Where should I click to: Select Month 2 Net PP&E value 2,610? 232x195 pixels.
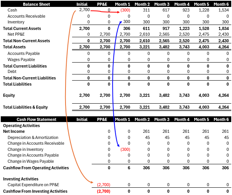[x=145, y=34]
